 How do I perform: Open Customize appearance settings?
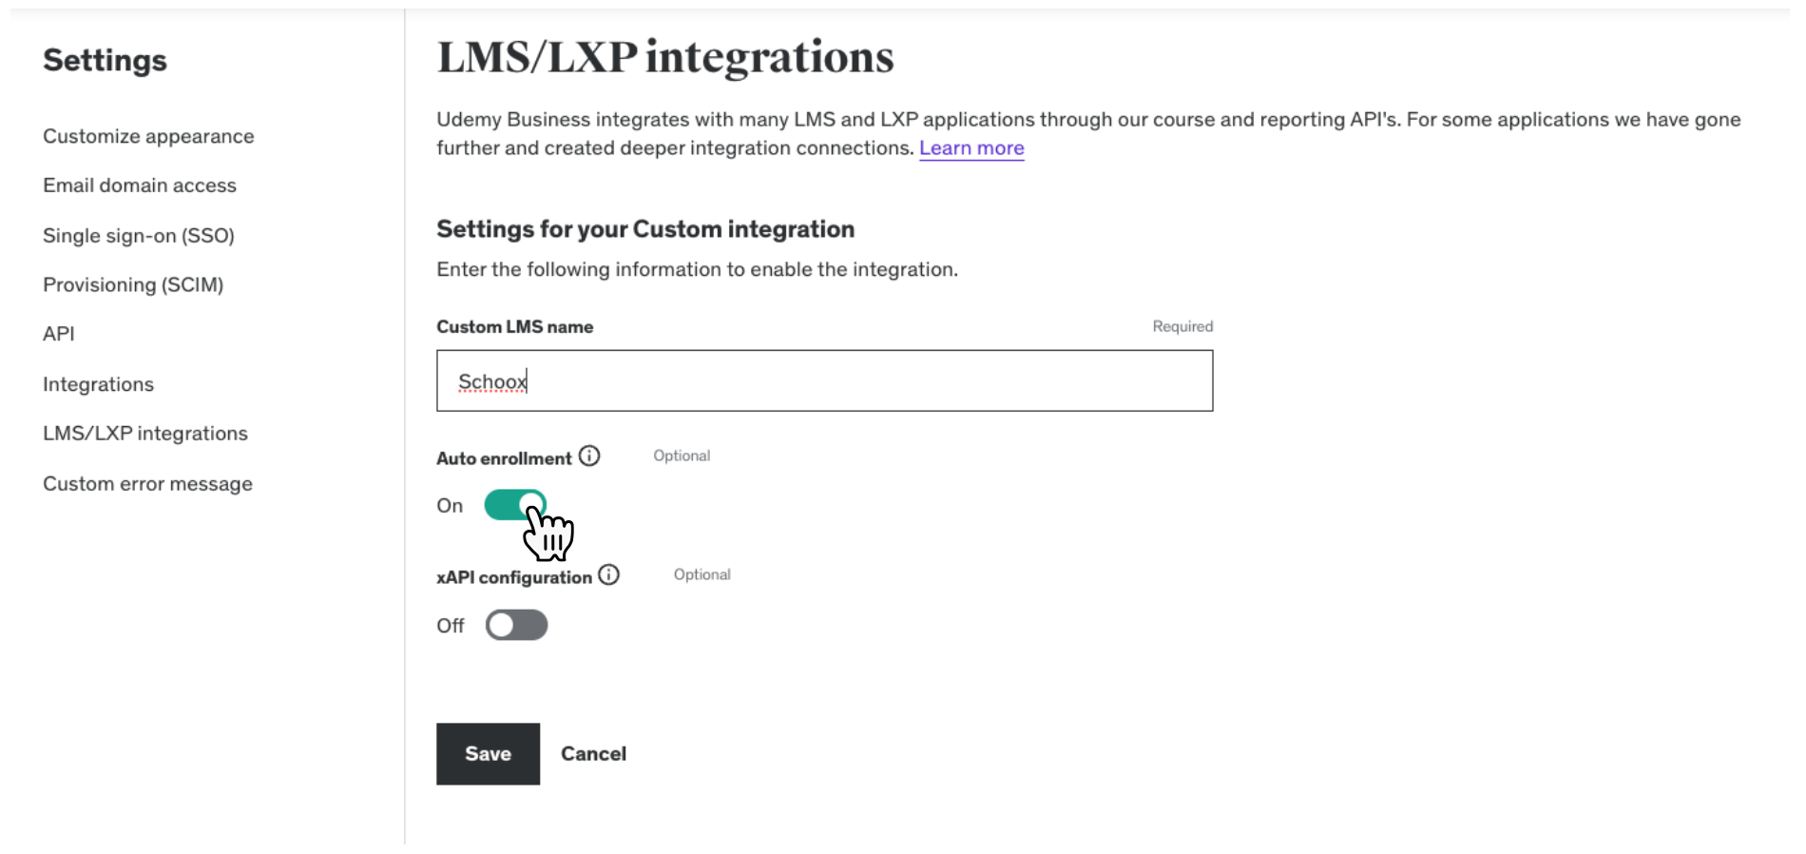click(x=148, y=136)
